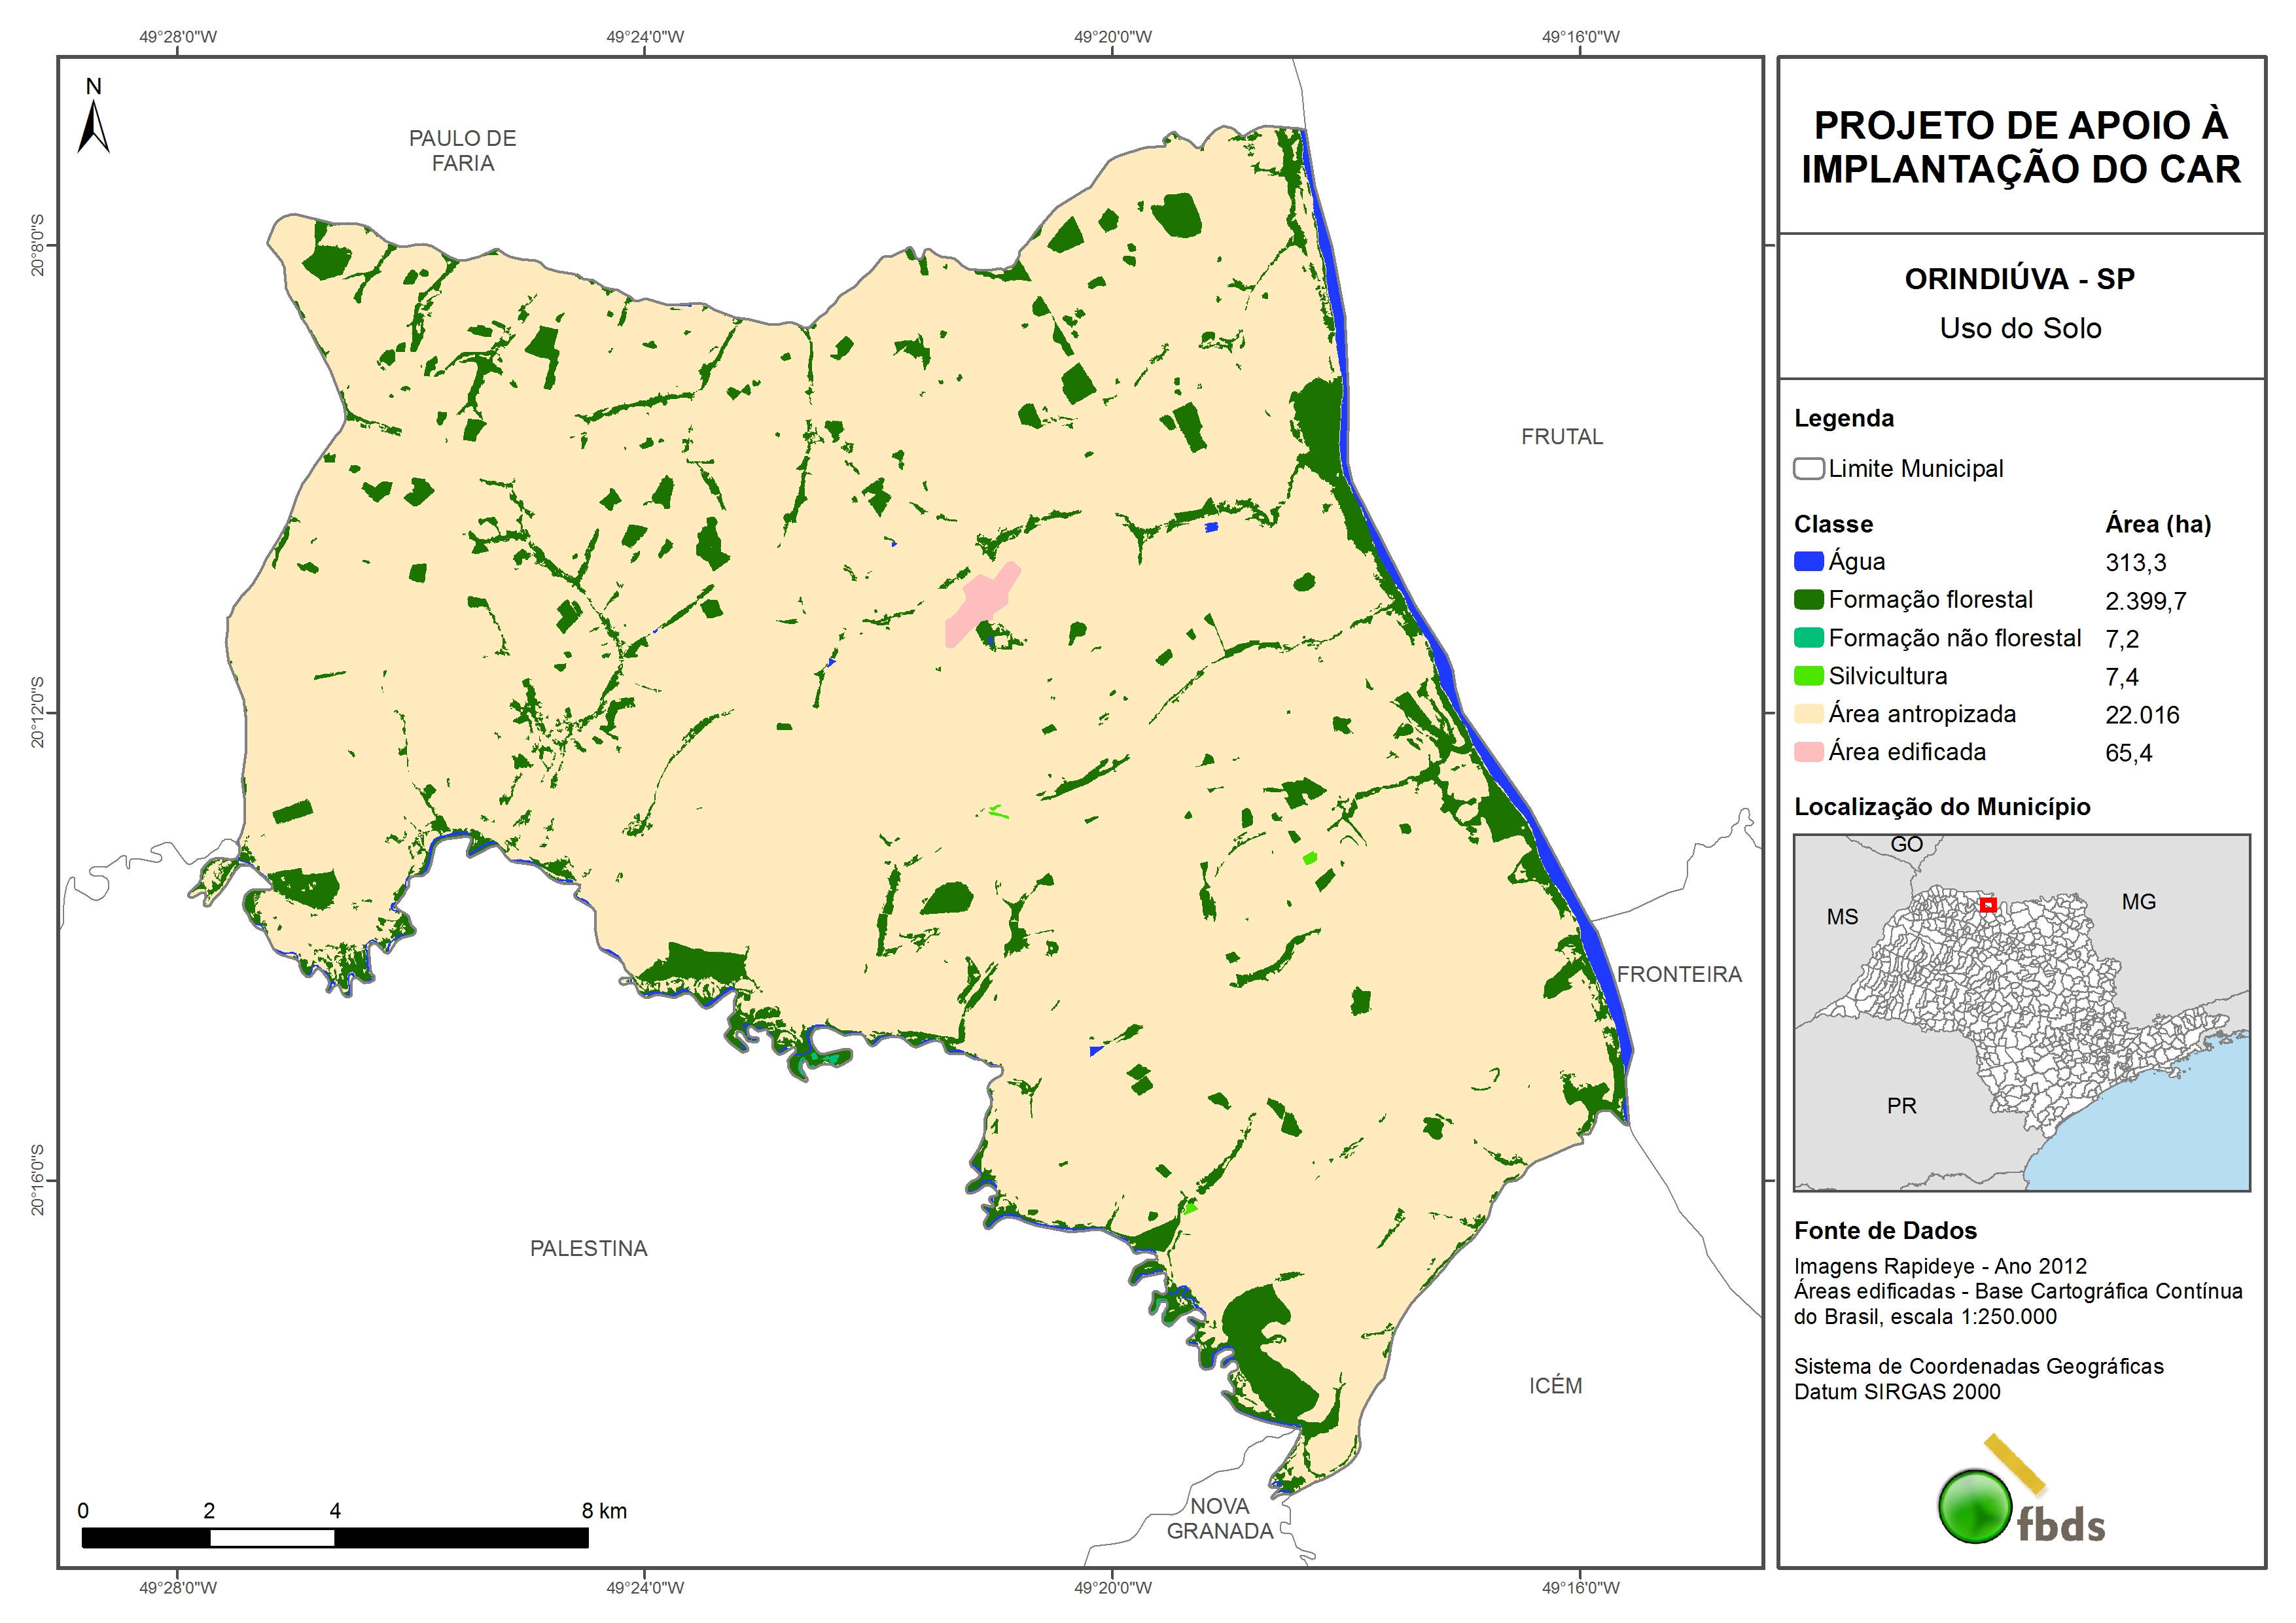Click the beige Área antropizada swatch
Image resolution: width=2296 pixels, height=1623 pixels.
pos(1808,714)
